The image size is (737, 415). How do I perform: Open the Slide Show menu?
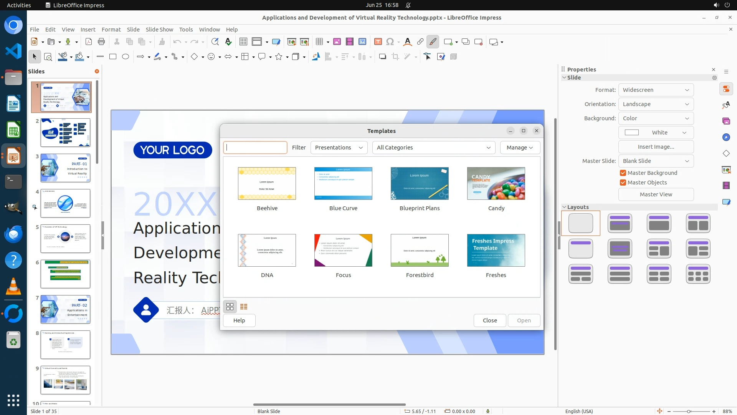pos(159,30)
